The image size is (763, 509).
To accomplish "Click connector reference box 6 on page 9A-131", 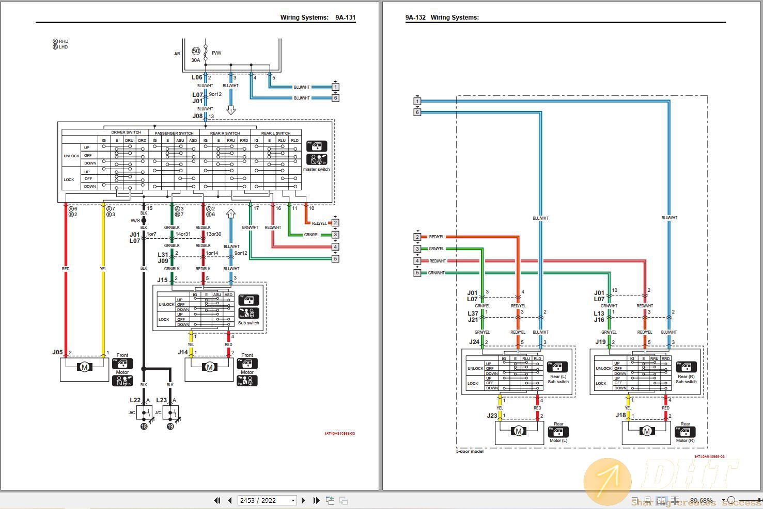I will 335,98.
